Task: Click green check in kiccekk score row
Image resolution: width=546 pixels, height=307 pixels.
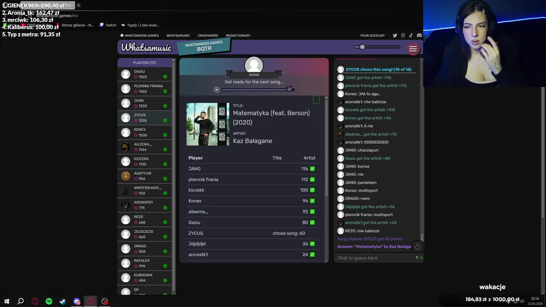Action: point(312,190)
